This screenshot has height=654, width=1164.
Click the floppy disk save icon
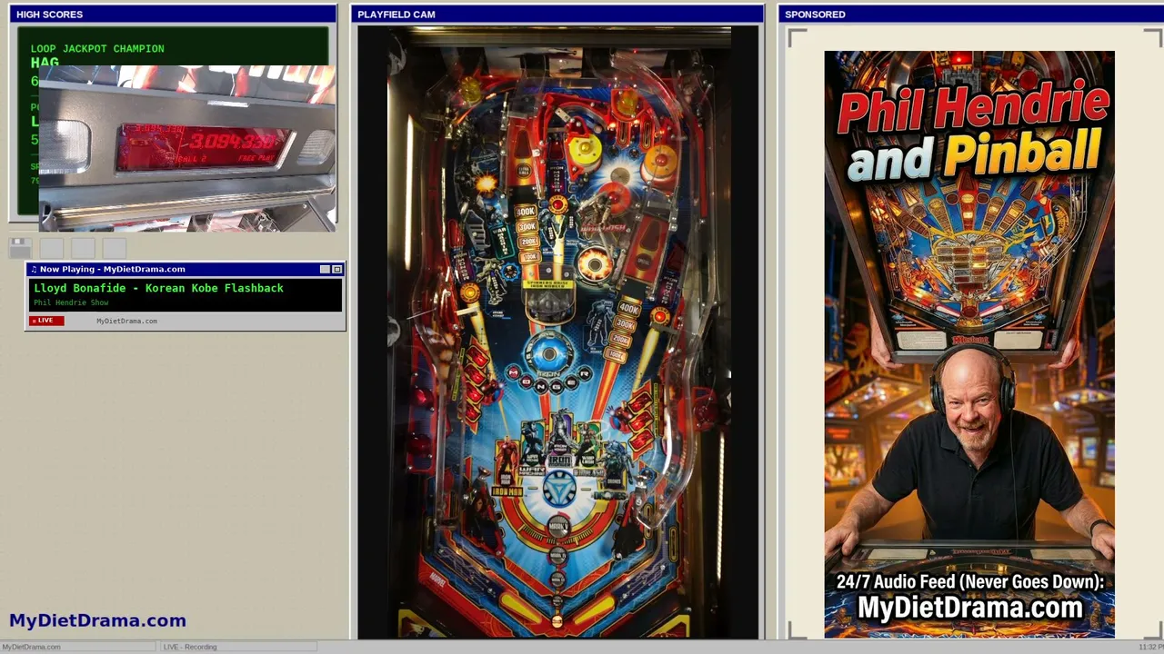(x=20, y=247)
